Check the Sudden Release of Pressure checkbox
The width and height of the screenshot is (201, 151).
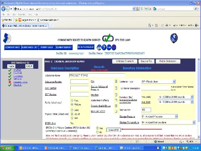tap(116, 88)
